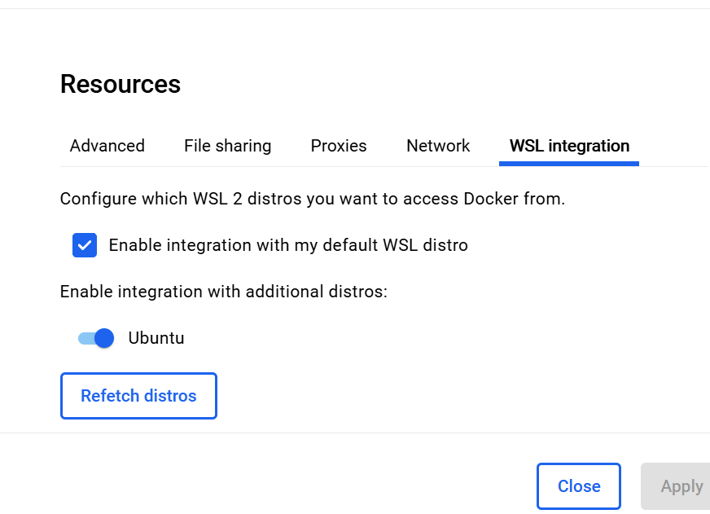Go to the Network tab
Image resolution: width=710 pixels, height=514 pixels.
click(x=438, y=146)
